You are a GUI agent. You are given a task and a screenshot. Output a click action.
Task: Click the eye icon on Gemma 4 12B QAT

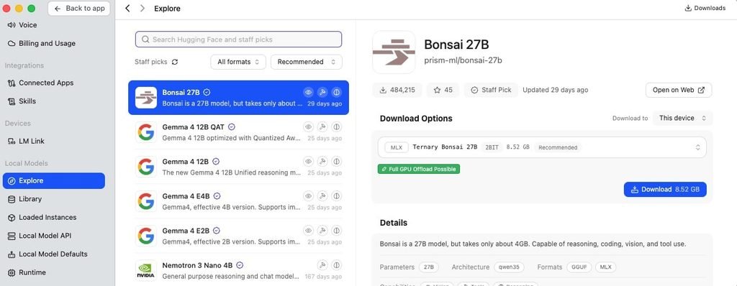click(x=308, y=126)
